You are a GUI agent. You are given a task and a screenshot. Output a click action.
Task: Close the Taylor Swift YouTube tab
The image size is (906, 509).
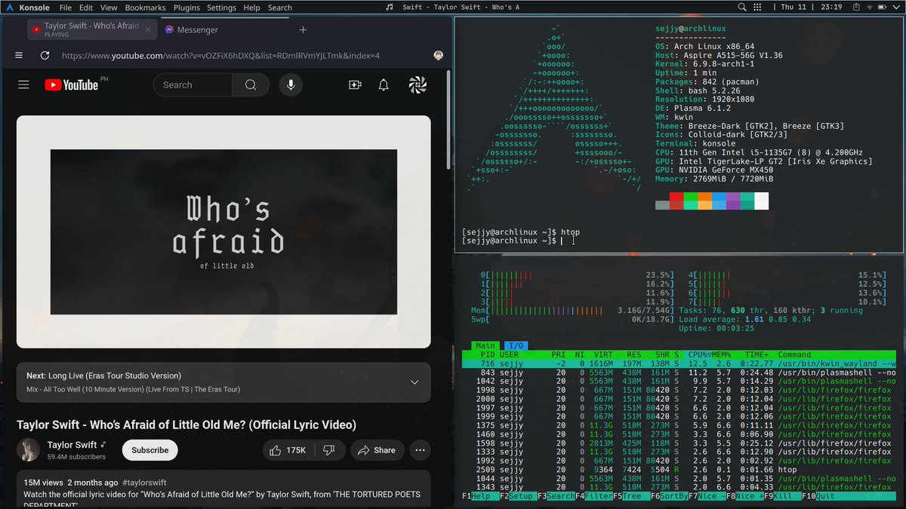point(148,30)
